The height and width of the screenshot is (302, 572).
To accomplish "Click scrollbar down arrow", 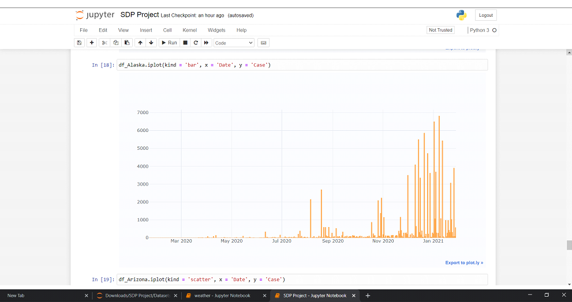I will click(x=569, y=284).
